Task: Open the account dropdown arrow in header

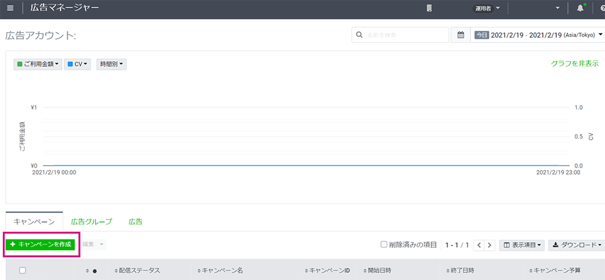Action: [x=558, y=8]
